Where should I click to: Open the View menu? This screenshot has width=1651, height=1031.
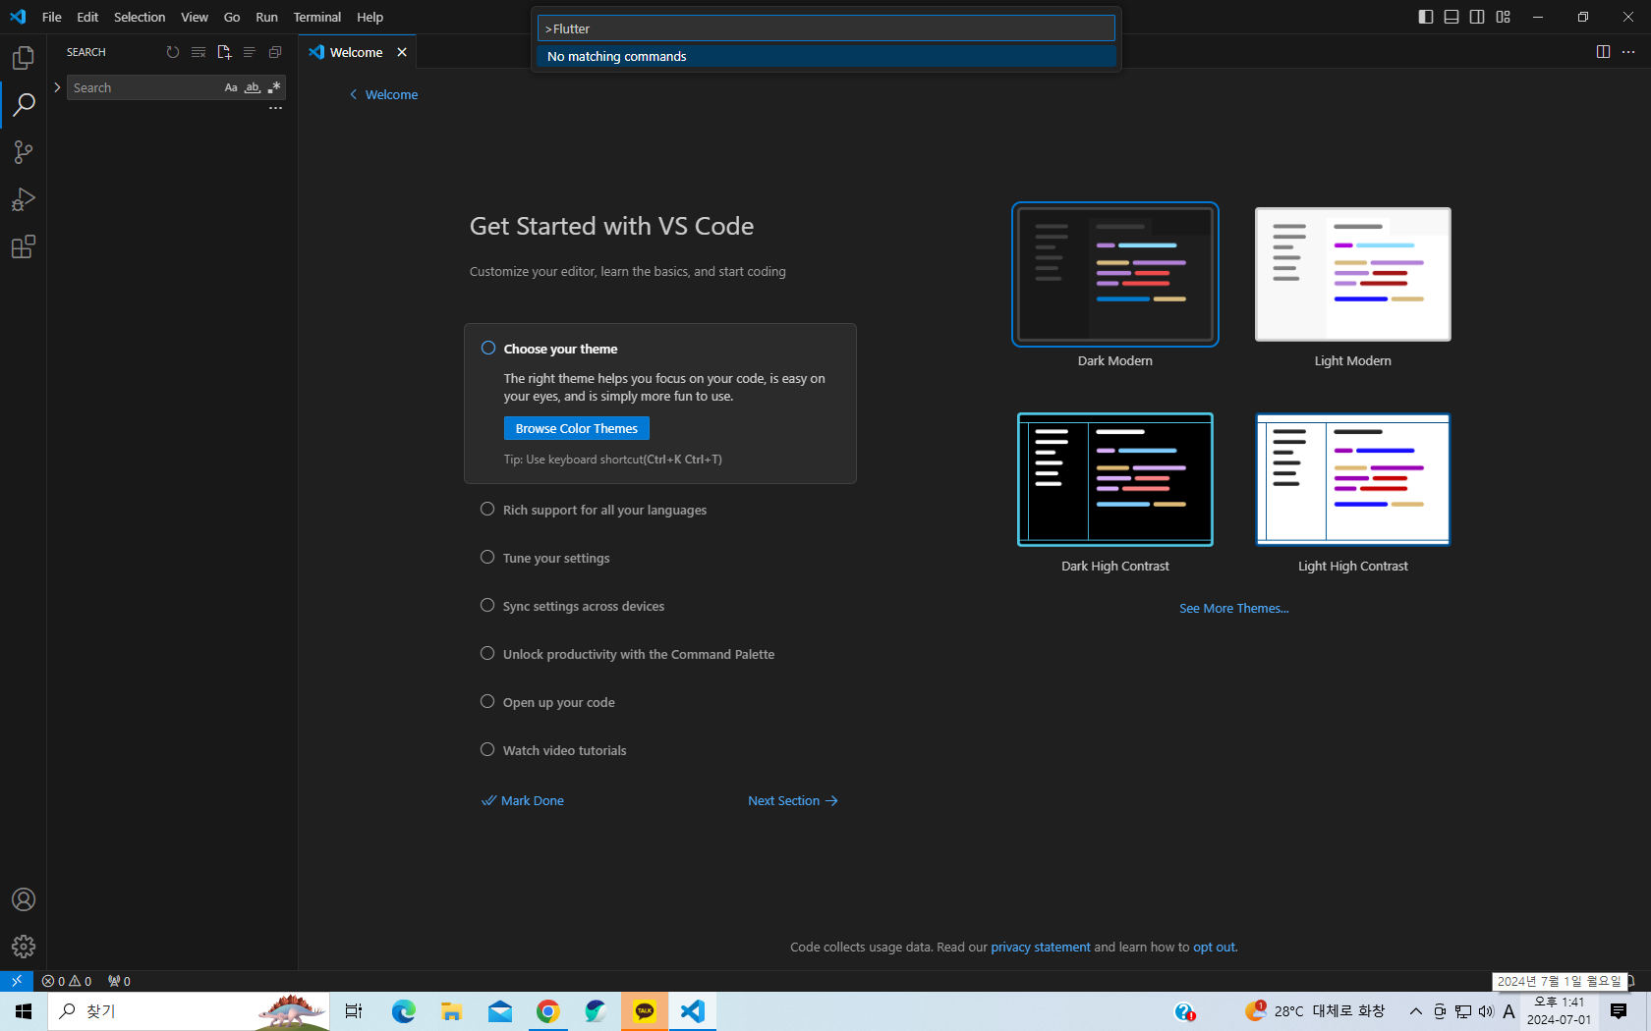[x=195, y=17]
